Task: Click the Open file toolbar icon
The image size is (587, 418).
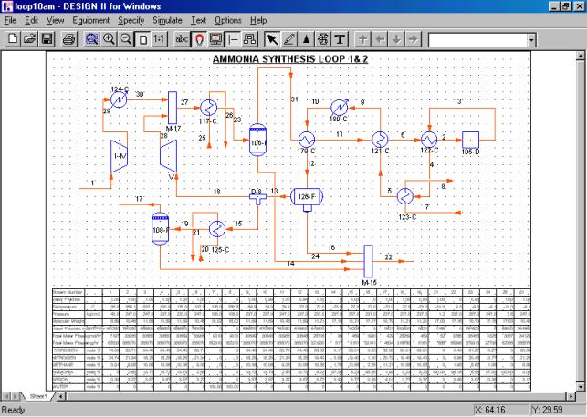Action: (29, 40)
